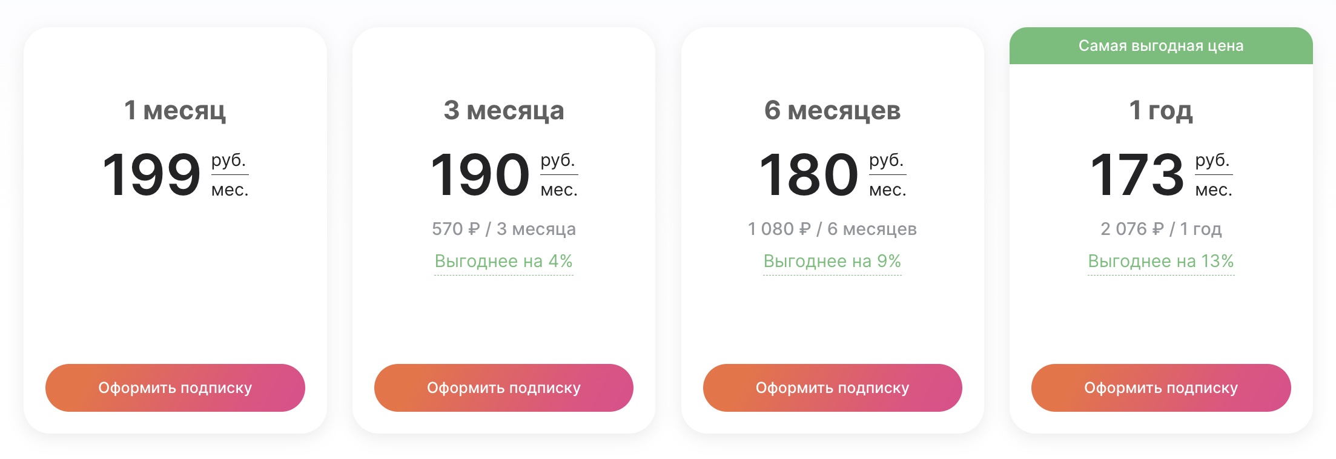
Task: Click Оформить подписку for the 1 месяц plan
Action: pos(175,388)
